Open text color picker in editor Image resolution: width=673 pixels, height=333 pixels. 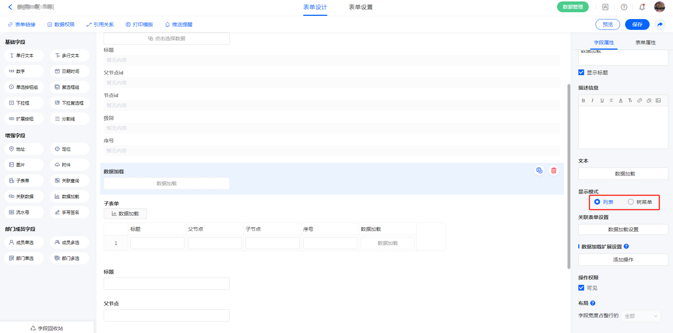[621, 101]
